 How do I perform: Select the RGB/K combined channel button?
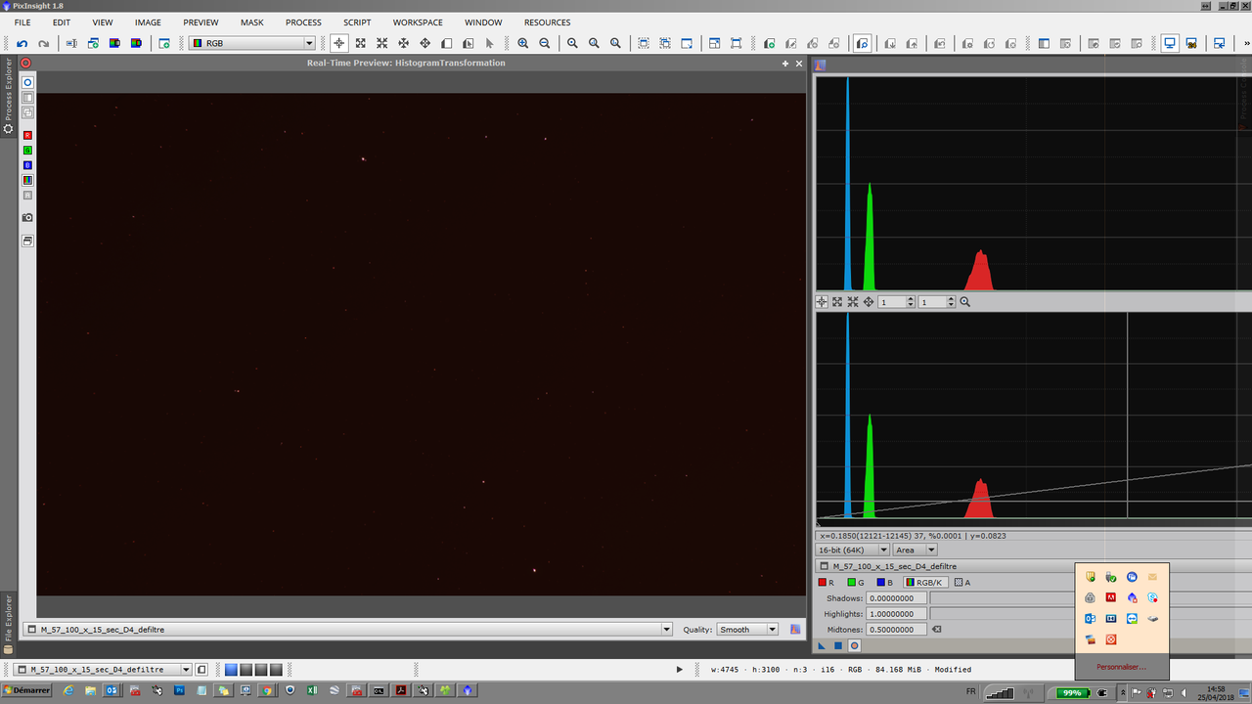pyautogui.click(x=924, y=583)
